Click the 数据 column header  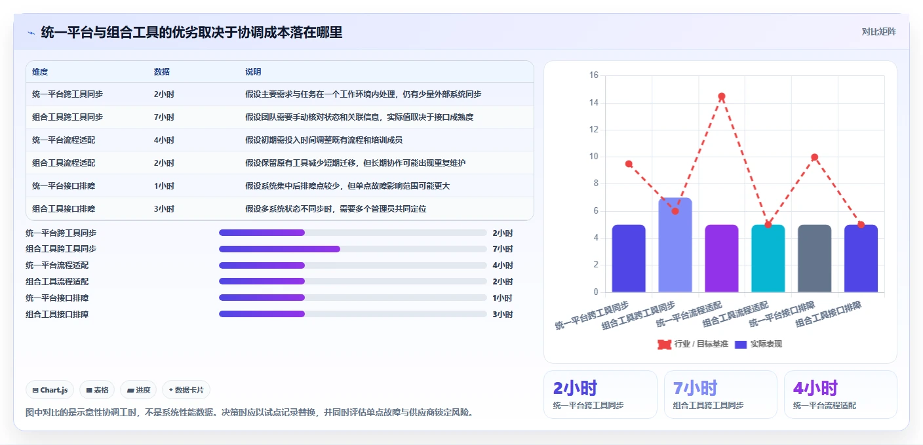[x=162, y=72]
